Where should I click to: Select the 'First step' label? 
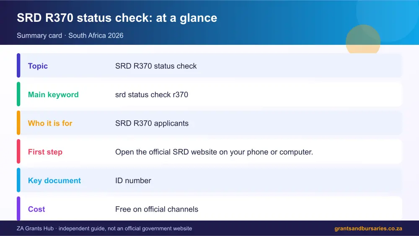coord(45,152)
